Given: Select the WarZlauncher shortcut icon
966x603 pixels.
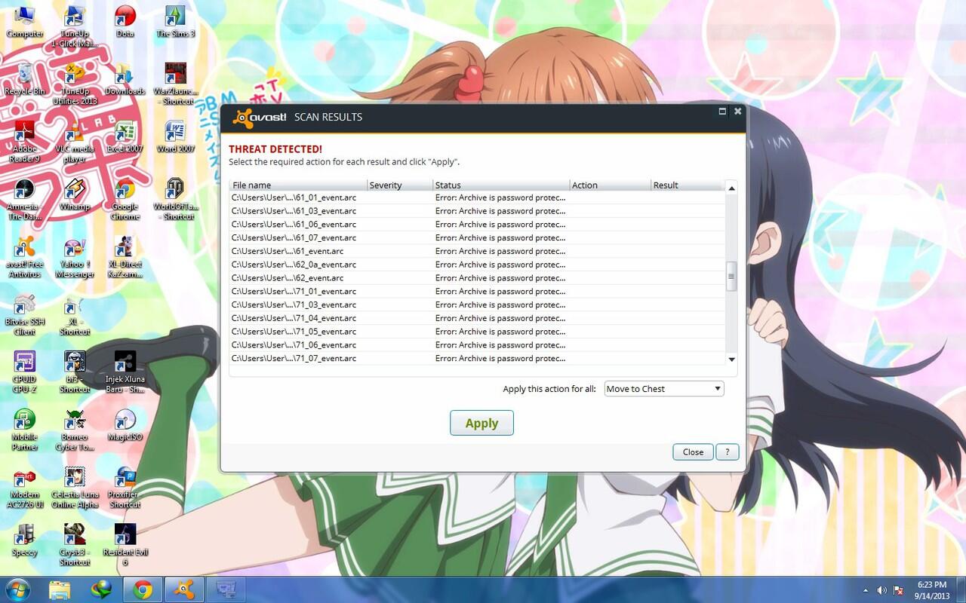Looking at the screenshot, I should (175, 83).
